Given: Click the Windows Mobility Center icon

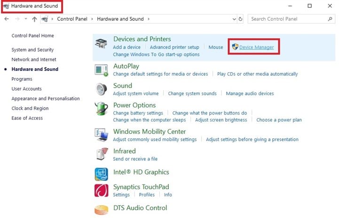Looking at the screenshot, I should [101, 135].
